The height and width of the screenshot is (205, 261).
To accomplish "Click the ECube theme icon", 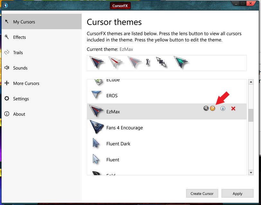I will (99, 82).
